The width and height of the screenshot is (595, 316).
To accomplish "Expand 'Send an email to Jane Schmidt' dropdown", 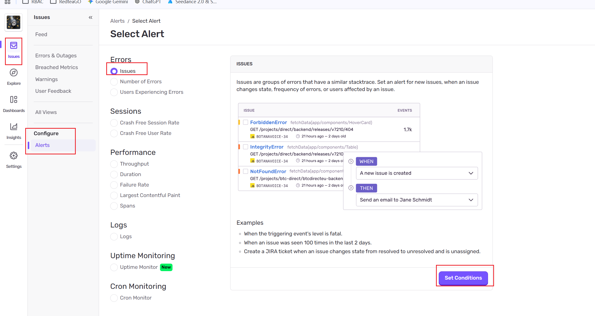I will [x=416, y=200].
